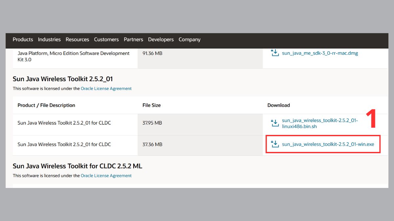Select the Company navigation item
This screenshot has height=221, width=394.
tap(189, 40)
